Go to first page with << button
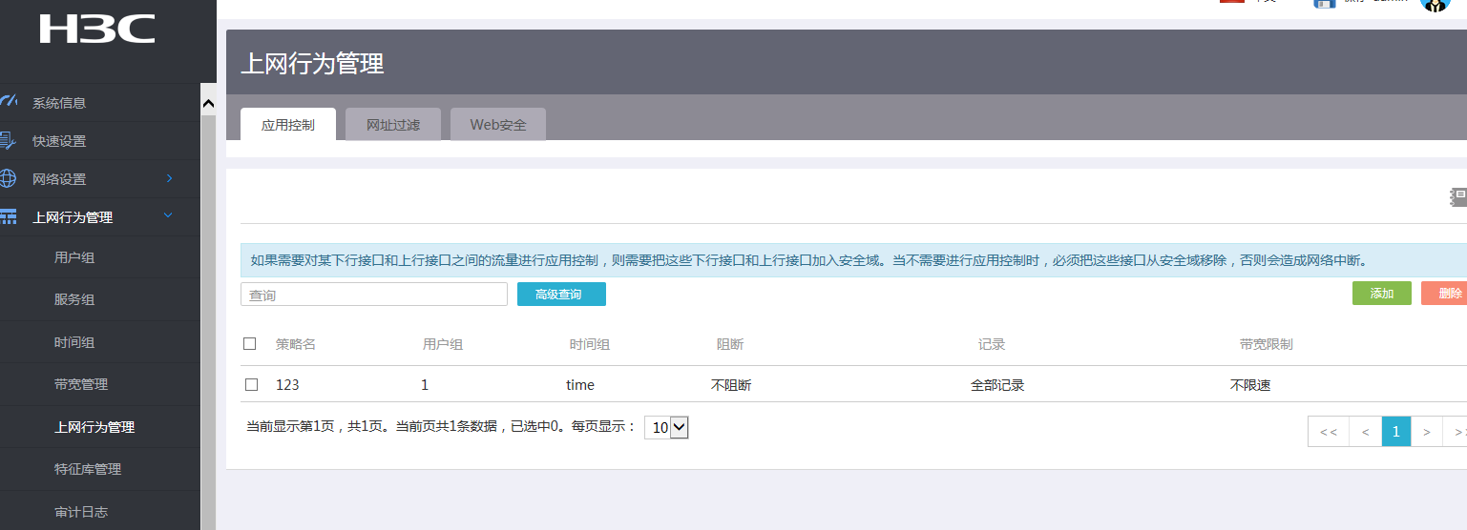The width and height of the screenshot is (1467, 530). [1329, 432]
